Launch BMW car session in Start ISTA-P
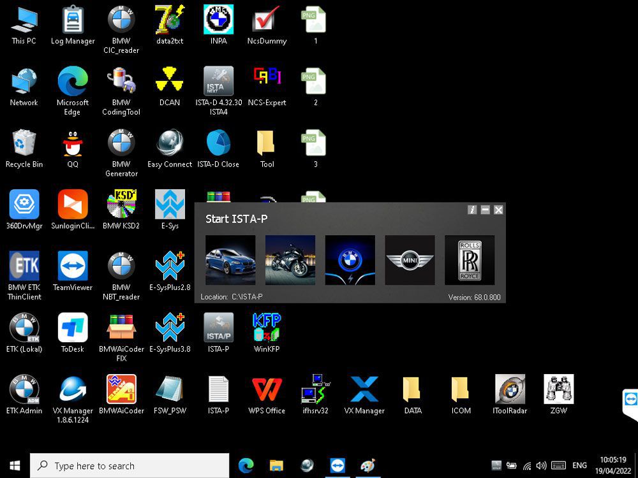Image resolution: width=638 pixels, height=478 pixels. pyautogui.click(x=230, y=260)
